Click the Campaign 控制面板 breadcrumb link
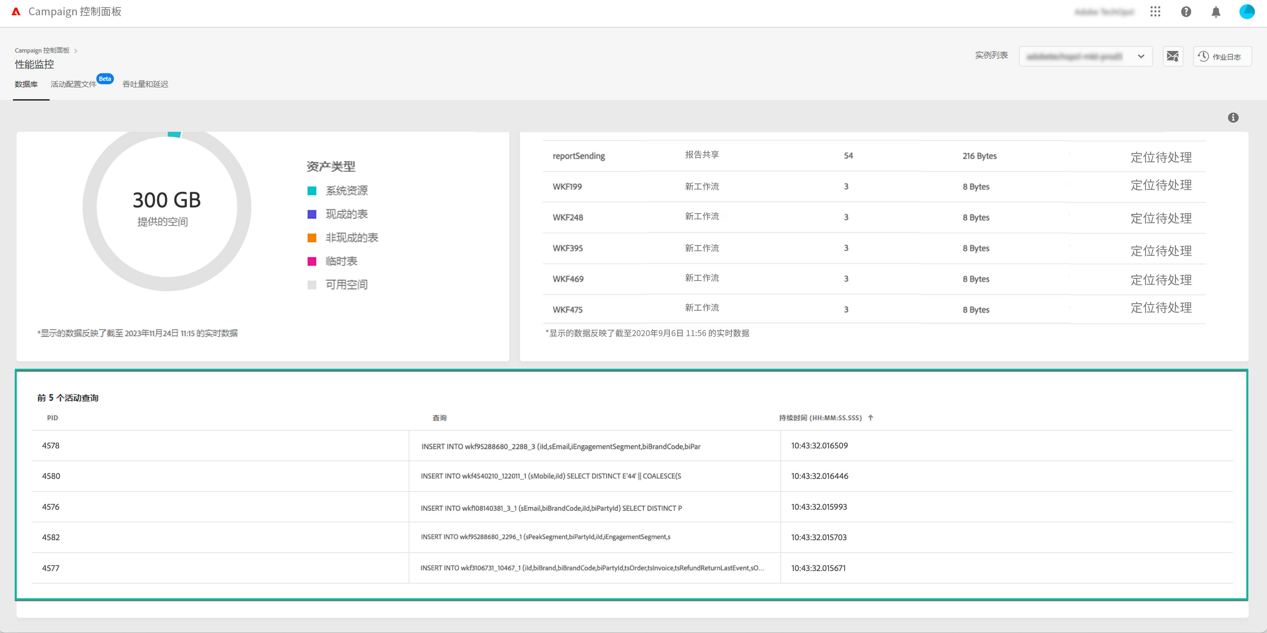 pos(42,51)
